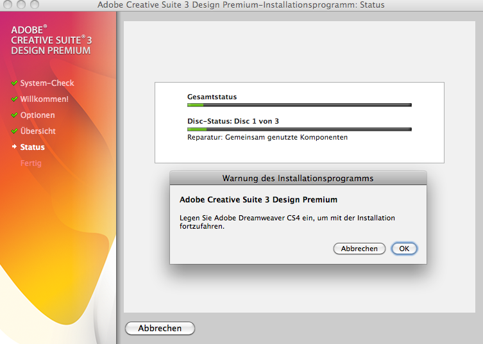
Task: Click the bottom Abbrechen button of installer
Action: (160, 329)
